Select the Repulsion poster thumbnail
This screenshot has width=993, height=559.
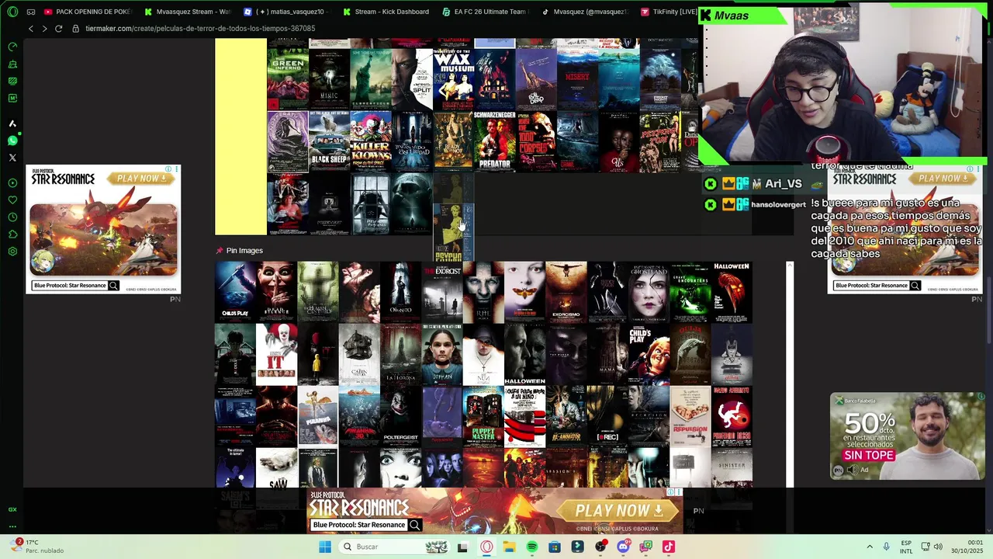click(690, 416)
